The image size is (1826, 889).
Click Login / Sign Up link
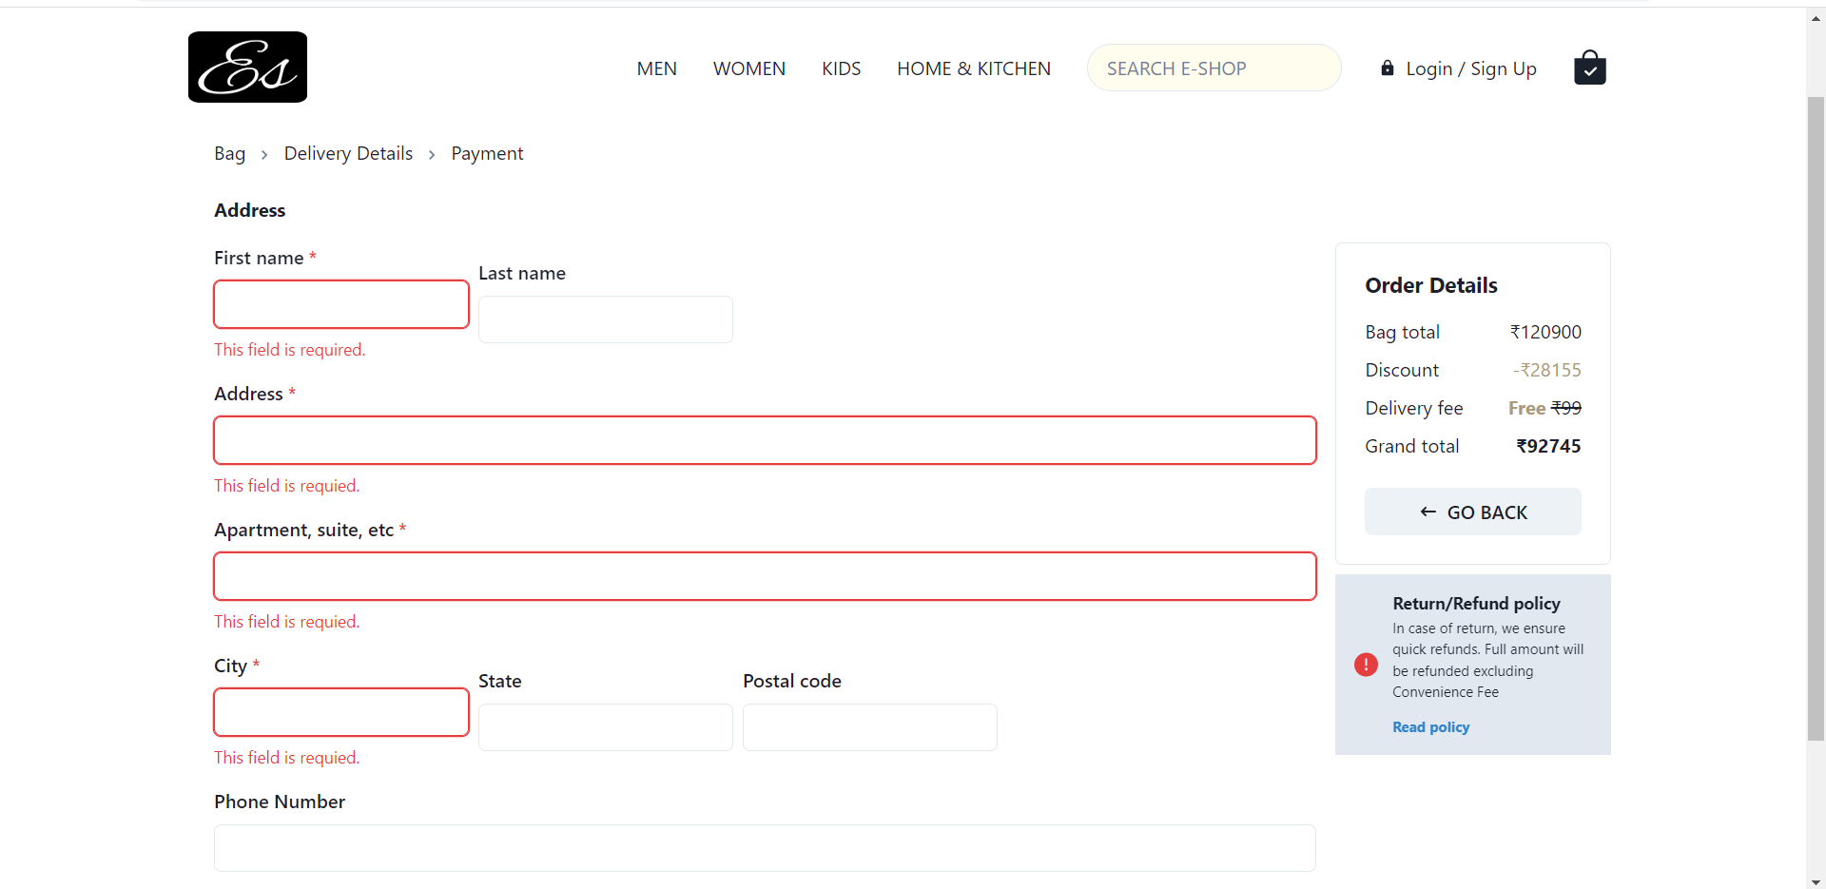pyautogui.click(x=1470, y=68)
